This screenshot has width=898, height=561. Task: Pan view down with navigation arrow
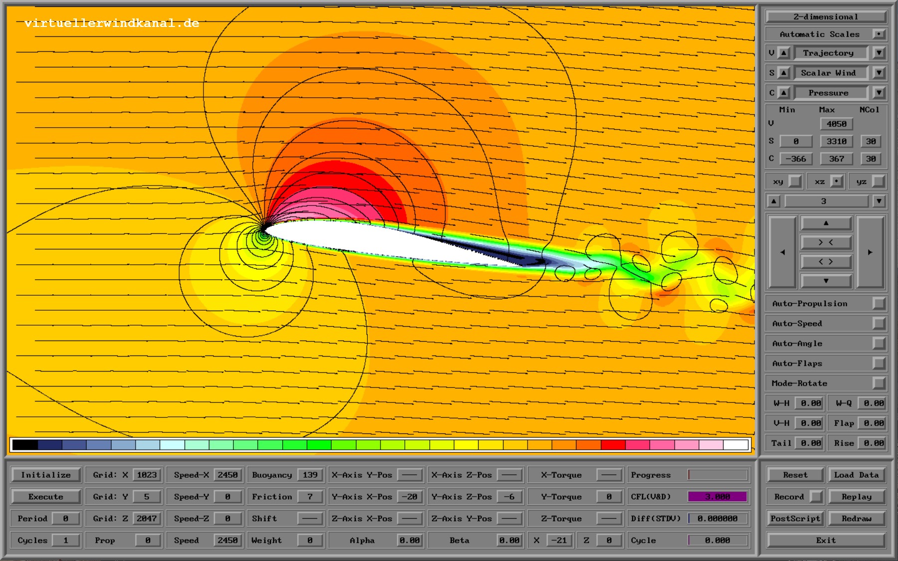[826, 281]
